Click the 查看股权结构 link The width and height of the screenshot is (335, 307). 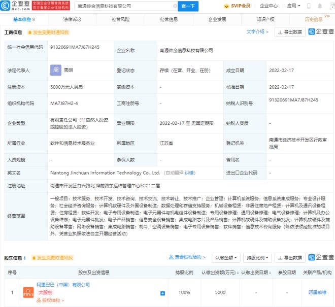(x=188, y=258)
